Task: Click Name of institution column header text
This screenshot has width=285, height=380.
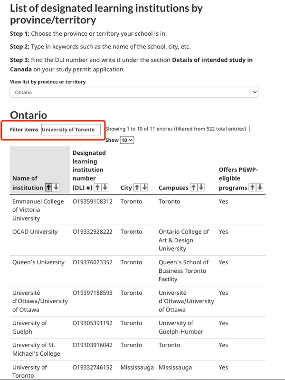Action: click(x=28, y=183)
